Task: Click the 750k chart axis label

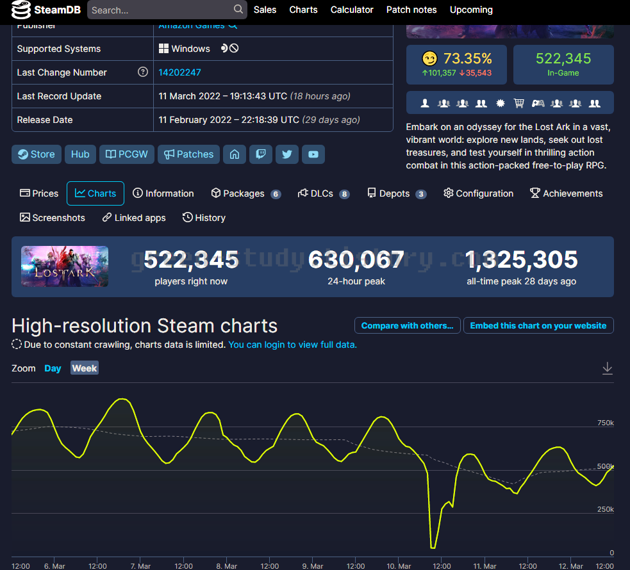Action: click(x=606, y=423)
